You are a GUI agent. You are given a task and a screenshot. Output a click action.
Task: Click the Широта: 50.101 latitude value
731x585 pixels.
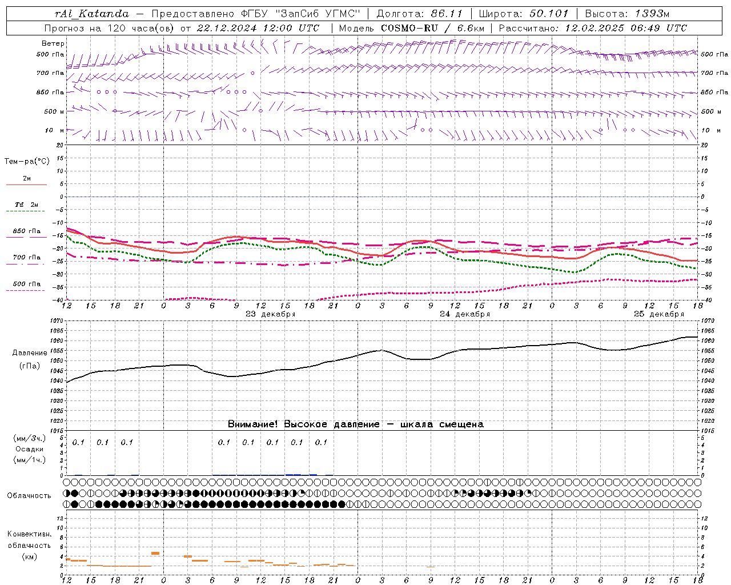tap(524, 14)
